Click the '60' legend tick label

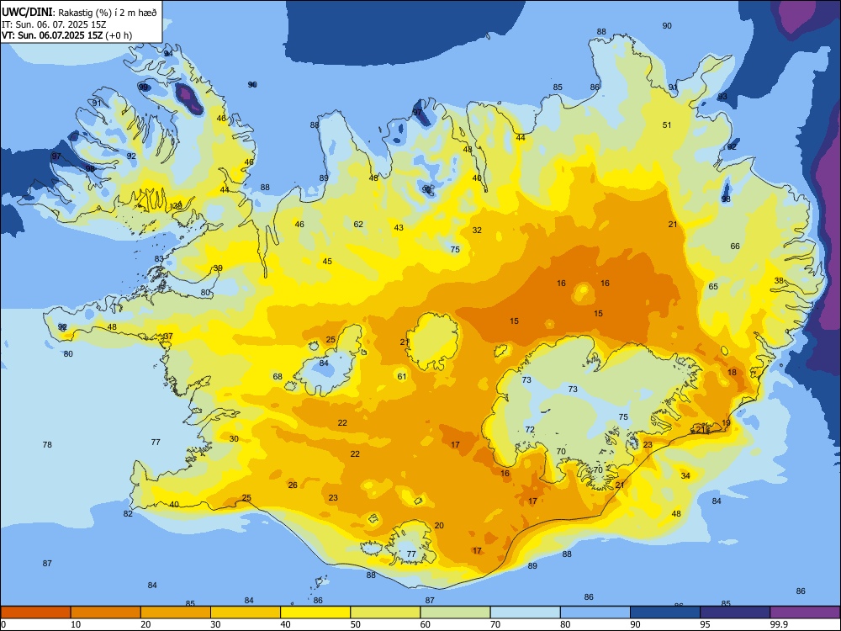coord(426,624)
